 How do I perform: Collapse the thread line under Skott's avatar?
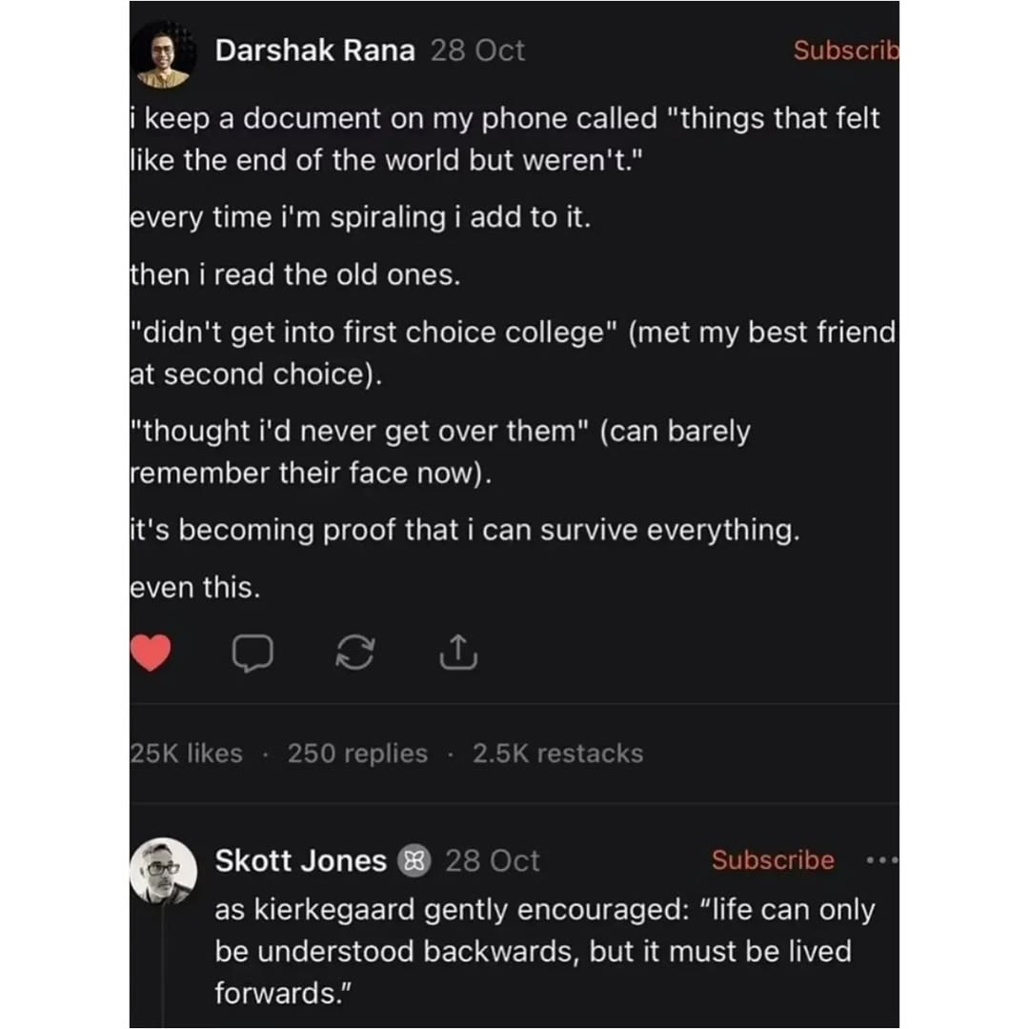point(163,962)
